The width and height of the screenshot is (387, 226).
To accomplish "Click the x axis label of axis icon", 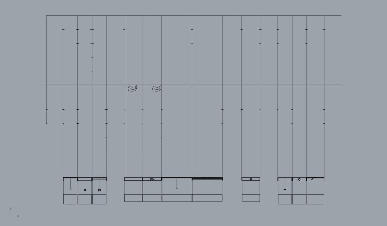I will click(x=18, y=216).
